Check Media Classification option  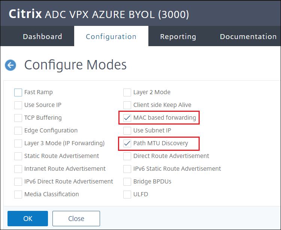tap(18, 194)
